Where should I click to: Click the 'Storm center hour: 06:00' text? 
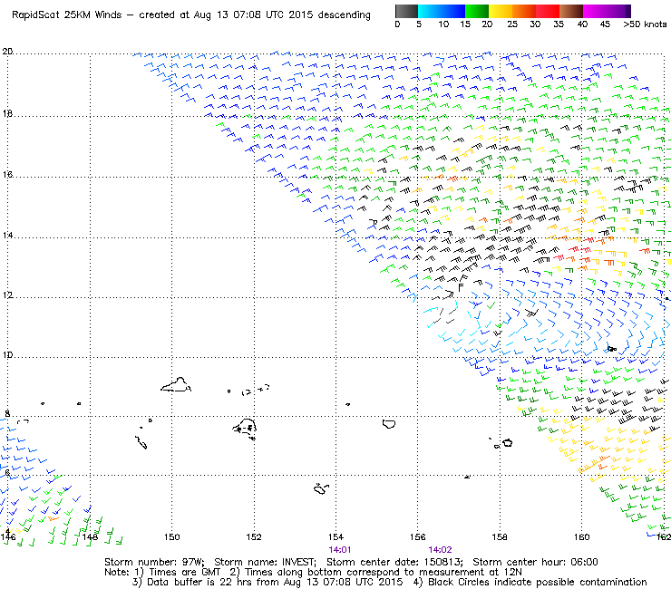coord(535,562)
